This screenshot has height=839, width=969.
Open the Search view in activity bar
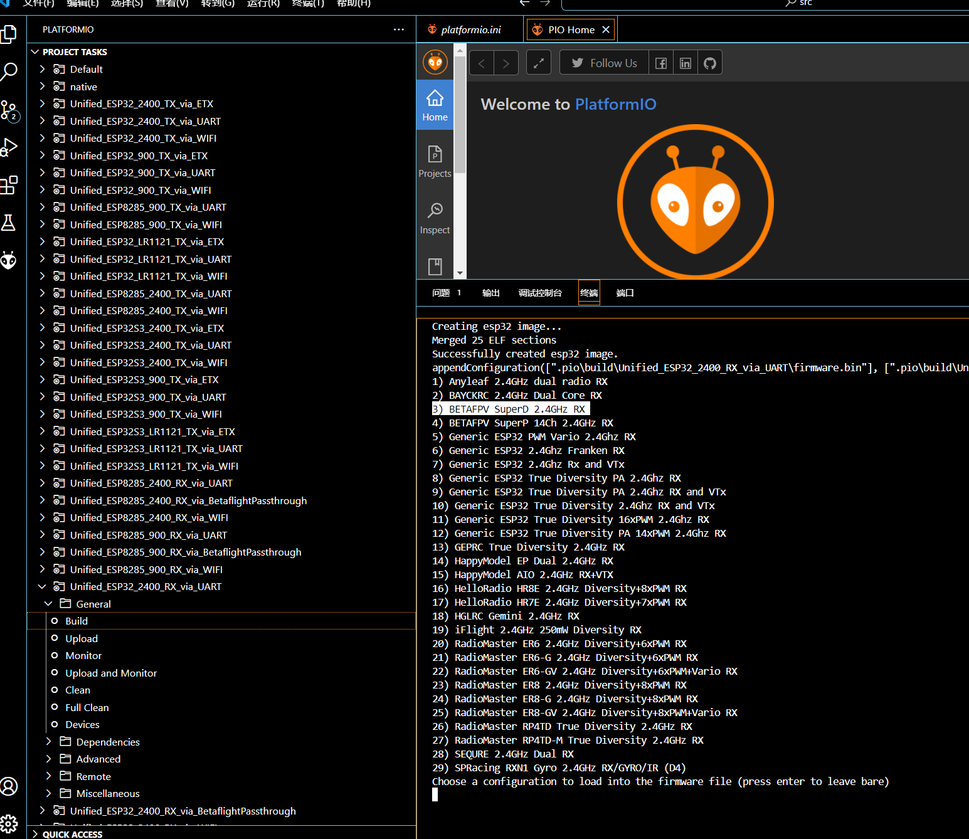coord(9,71)
